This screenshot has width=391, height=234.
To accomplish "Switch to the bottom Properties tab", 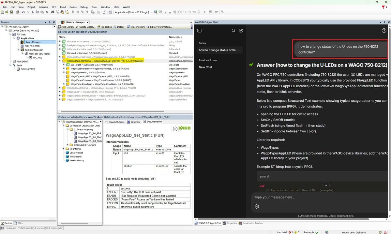I will 230,223.
